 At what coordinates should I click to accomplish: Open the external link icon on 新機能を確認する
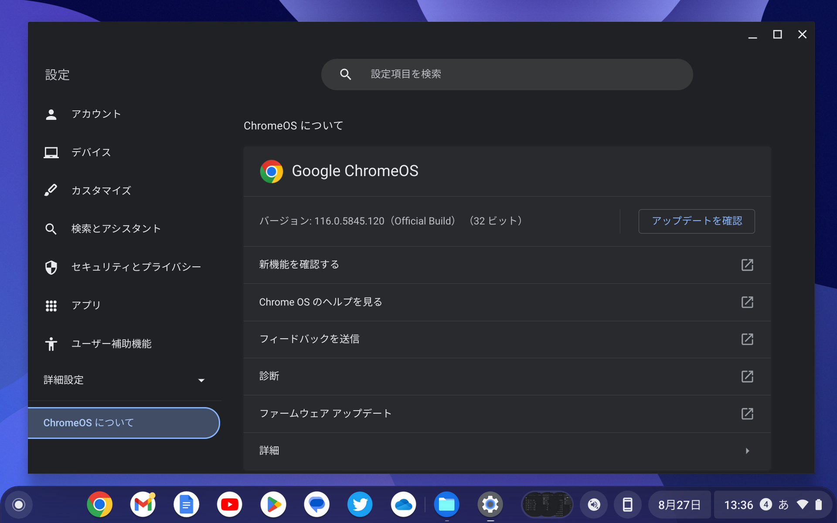tap(748, 265)
